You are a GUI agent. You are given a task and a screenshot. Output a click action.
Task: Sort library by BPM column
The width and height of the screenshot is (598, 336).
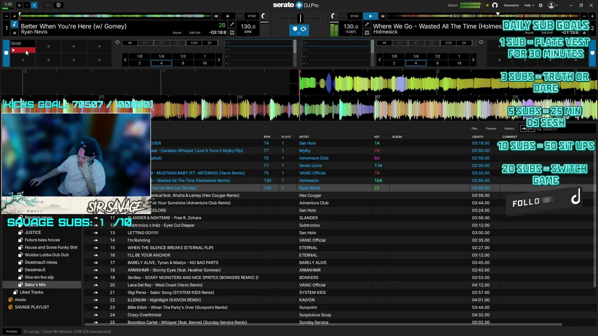(x=267, y=137)
